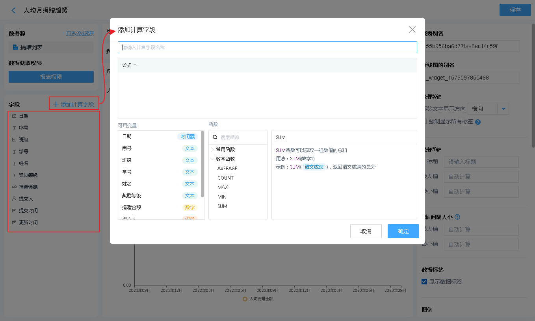Viewport: 535px width, 321px height.
Task: Click the 捐赠列表 data source document icon
Action: pyautogui.click(x=15, y=47)
